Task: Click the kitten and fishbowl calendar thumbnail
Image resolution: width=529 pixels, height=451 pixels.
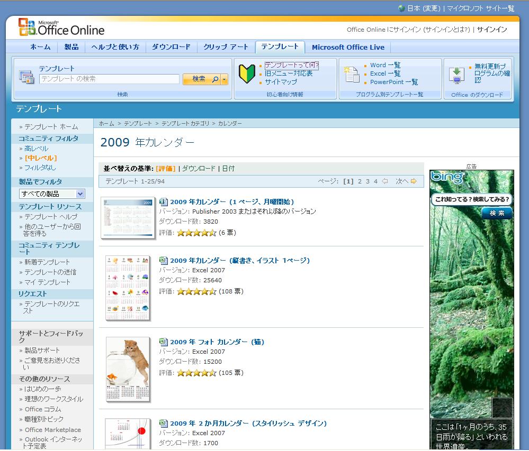Action: point(128,370)
